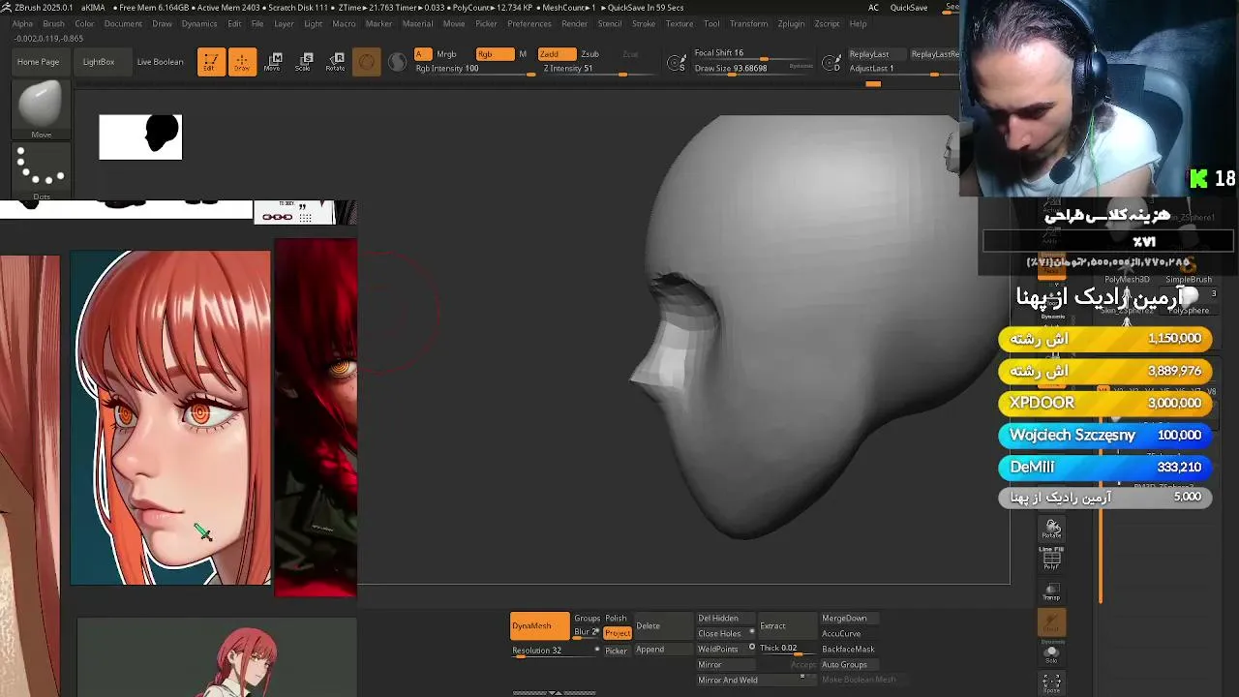Open the Color menu

pos(84,23)
